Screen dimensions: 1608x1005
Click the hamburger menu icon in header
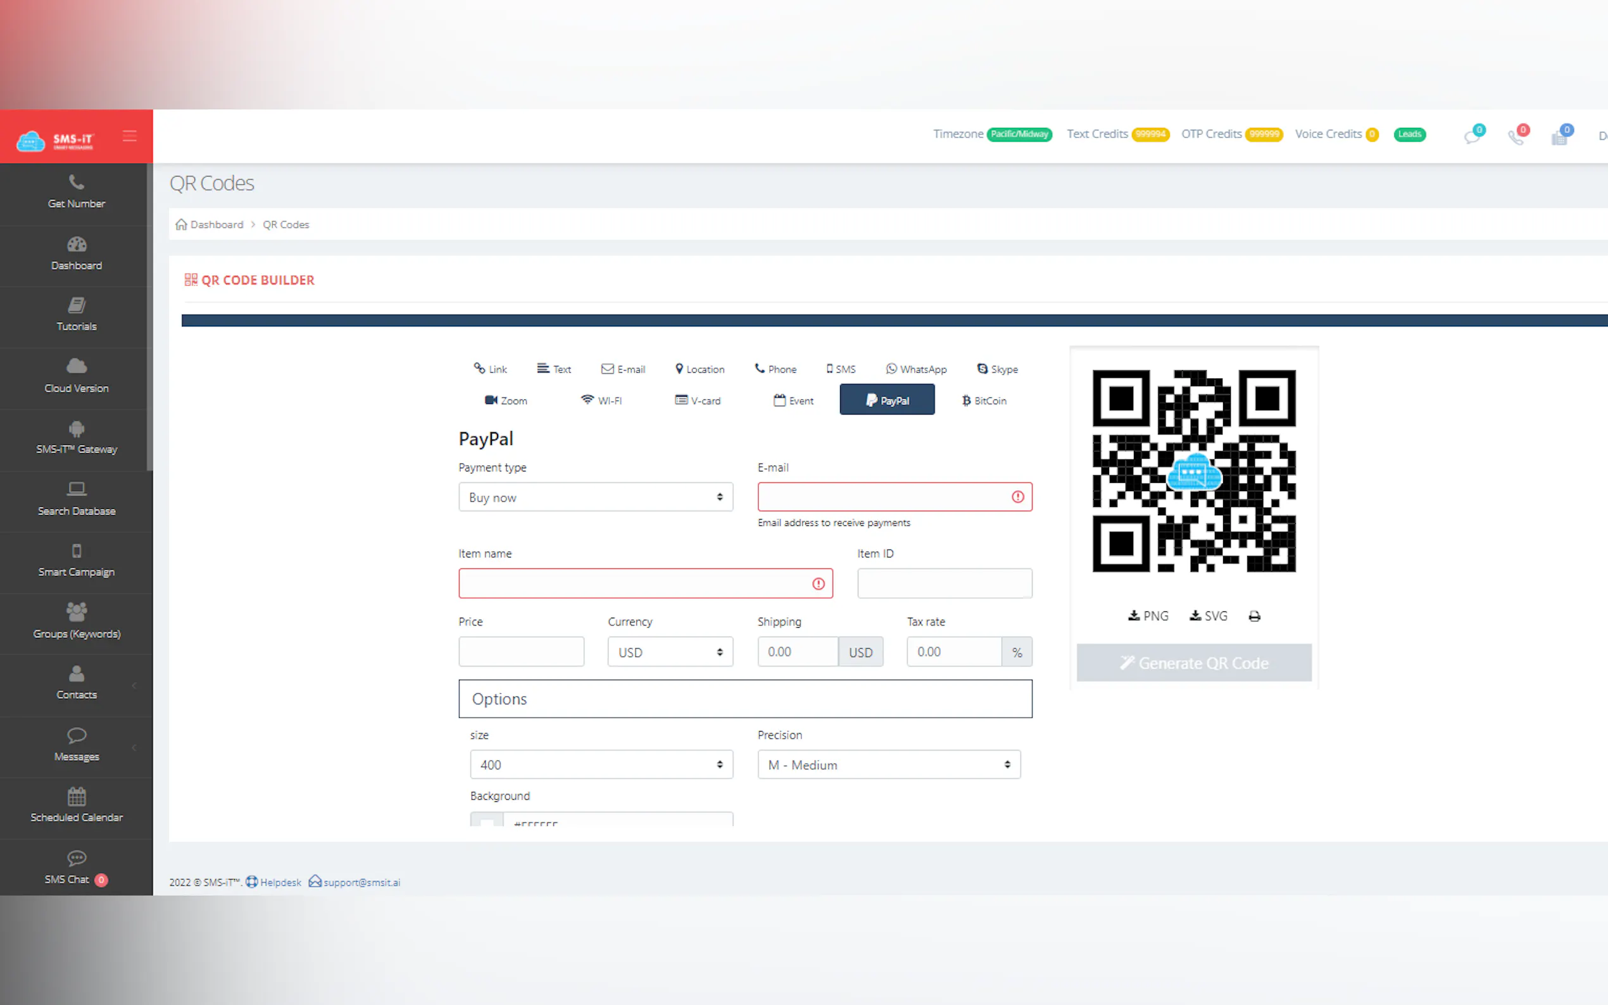point(130,136)
